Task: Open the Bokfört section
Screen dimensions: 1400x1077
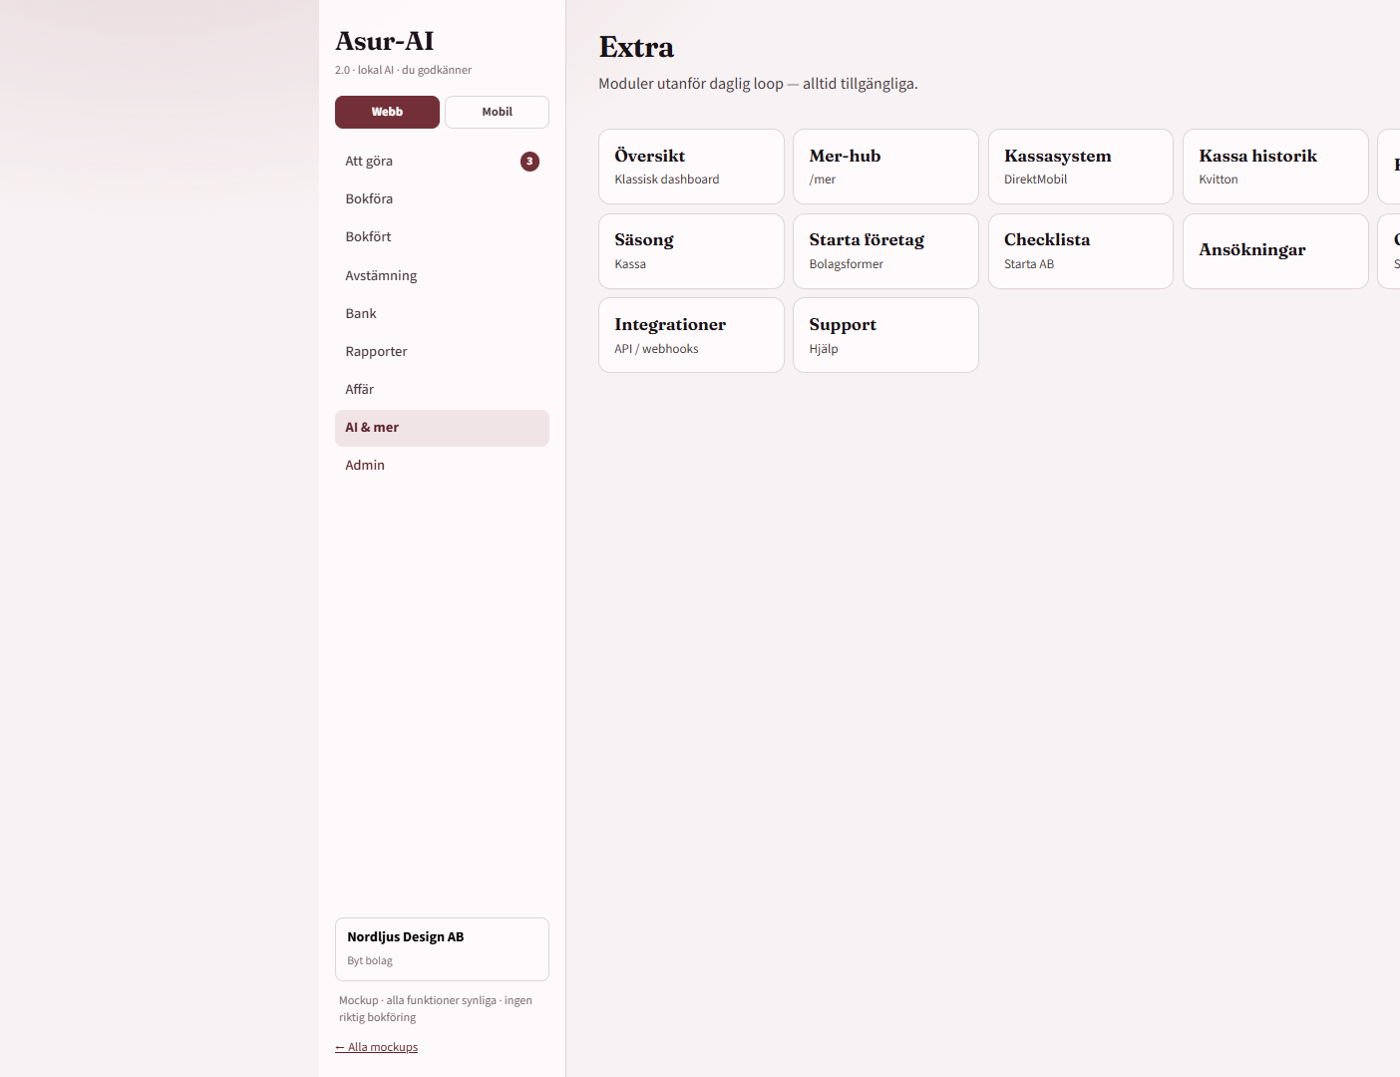Action: pyautogui.click(x=442, y=236)
